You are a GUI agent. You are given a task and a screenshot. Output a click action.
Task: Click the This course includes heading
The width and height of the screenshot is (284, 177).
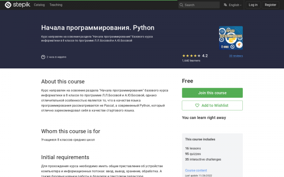tap(200, 139)
